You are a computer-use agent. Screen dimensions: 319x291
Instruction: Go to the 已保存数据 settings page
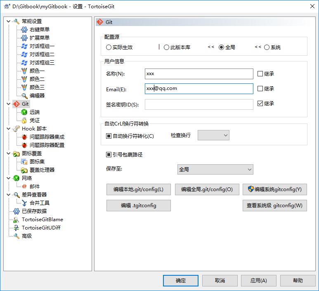35,211
